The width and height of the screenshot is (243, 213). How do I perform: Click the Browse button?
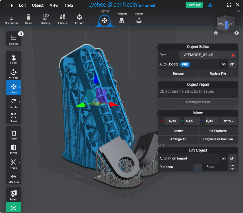pos(178,73)
